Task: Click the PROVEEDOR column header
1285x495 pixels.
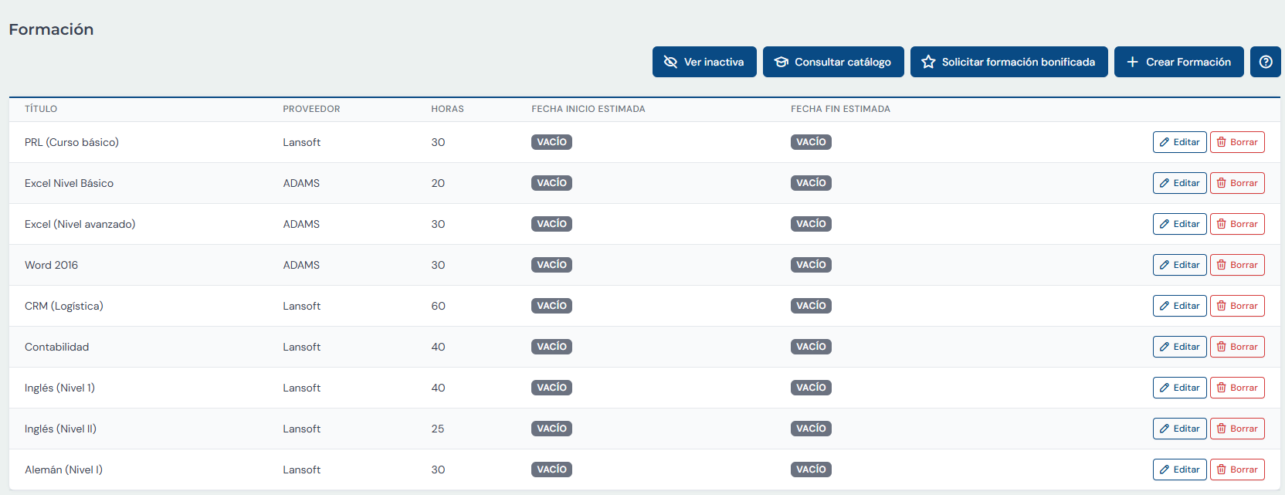Action: 311,109
